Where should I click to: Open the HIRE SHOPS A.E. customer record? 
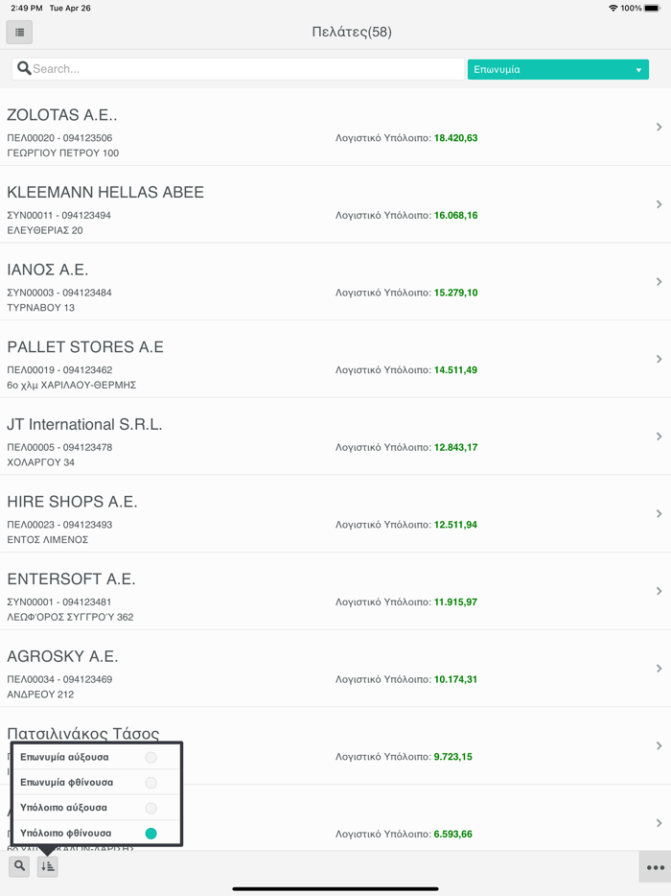tap(659, 513)
